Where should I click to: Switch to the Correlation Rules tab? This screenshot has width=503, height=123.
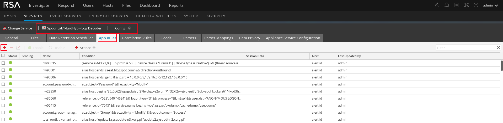coord(137,38)
